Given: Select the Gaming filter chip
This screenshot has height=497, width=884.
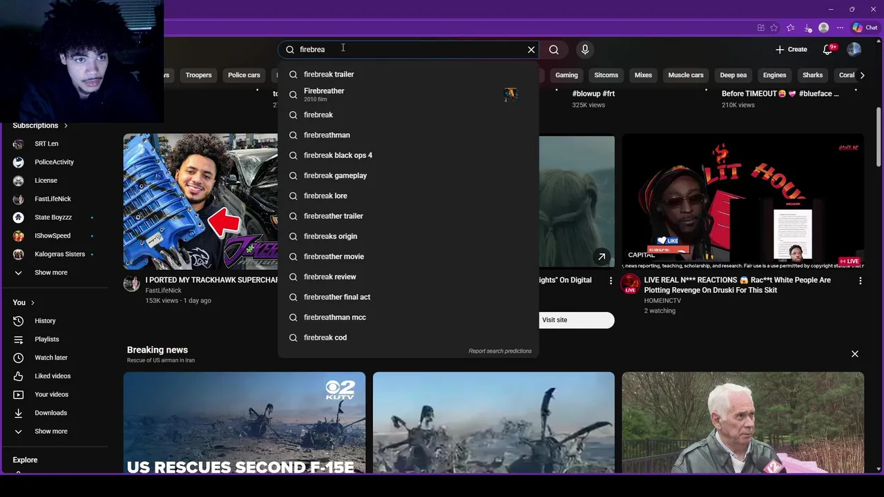Looking at the screenshot, I should [566, 75].
